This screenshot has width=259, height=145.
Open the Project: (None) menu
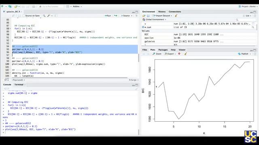248,6
